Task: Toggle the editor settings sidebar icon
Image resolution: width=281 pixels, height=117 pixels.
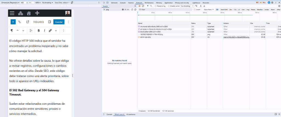Action: click(x=49, y=22)
